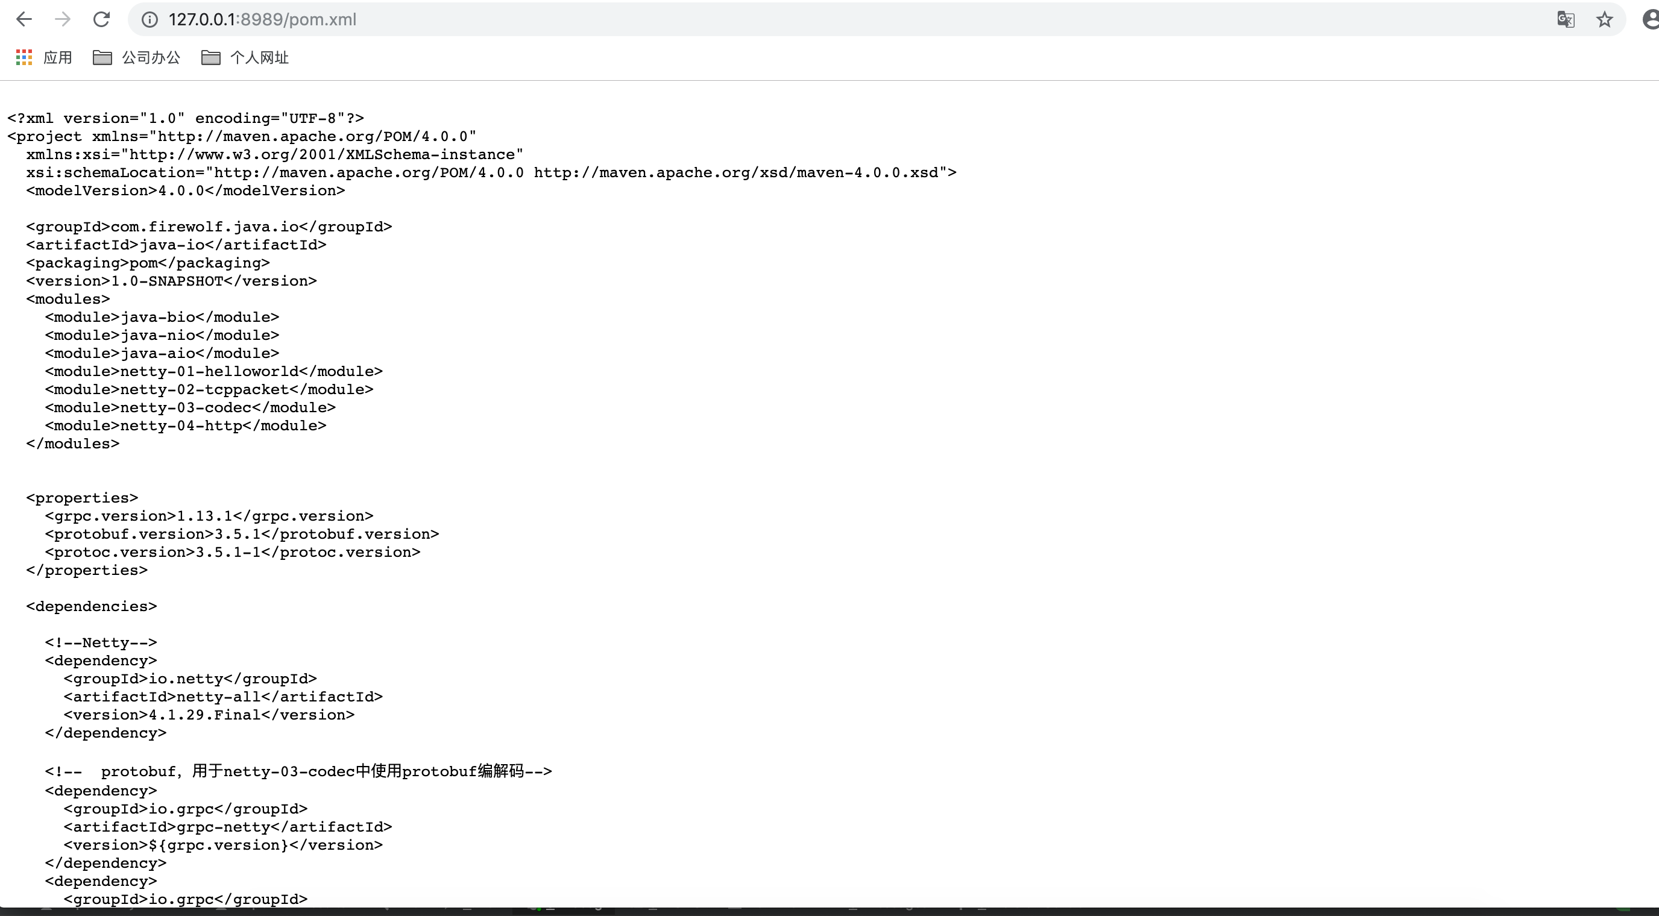This screenshot has height=916, width=1659.
Task: Click the netty-04-http module line
Action: (186, 425)
